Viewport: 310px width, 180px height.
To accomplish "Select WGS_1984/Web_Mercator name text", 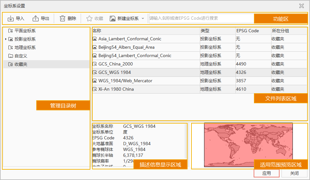I will tap(125, 81).
